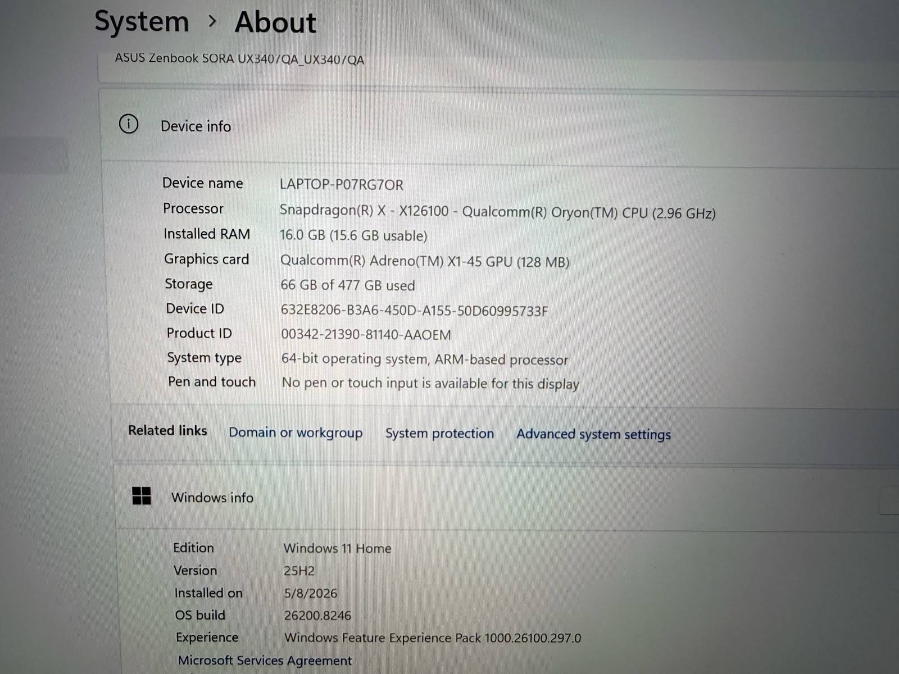Select OS build 26200.8246 value

point(317,616)
